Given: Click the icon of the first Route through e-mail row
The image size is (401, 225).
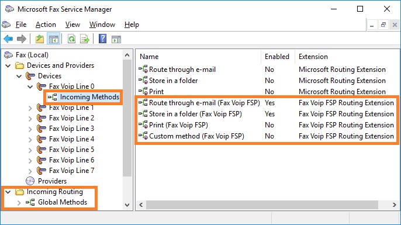Looking at the screenshot, I should tap(143, 70).
